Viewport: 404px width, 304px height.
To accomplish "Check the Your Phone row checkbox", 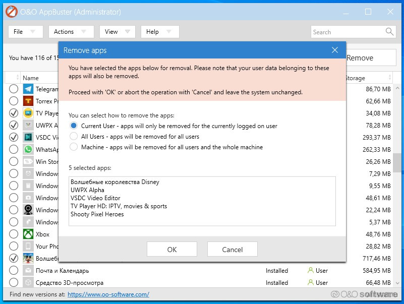I will pos(14,247).
